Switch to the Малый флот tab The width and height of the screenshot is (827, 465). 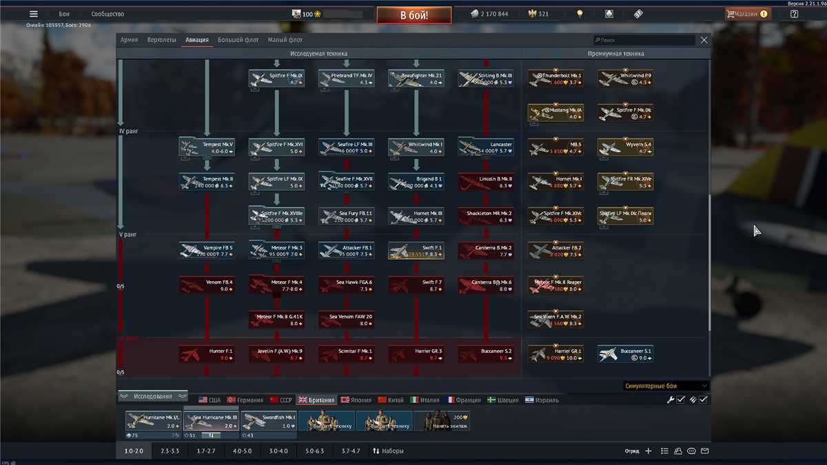click(285, 40)
